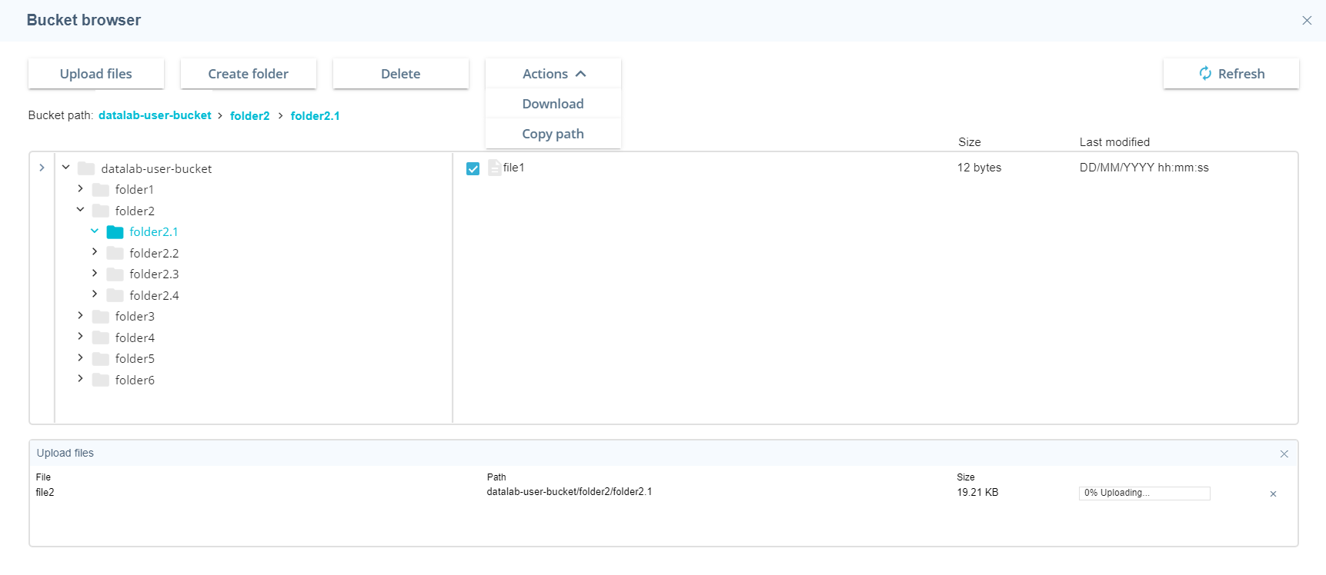Click the DD/MM/YYYY hh:mm:ss date value
Viewport: 1326px width, 575px height.
point(1144,168)
